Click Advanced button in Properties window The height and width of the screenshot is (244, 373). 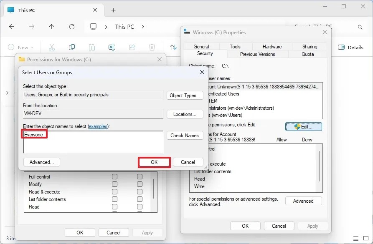coord(304,201)
